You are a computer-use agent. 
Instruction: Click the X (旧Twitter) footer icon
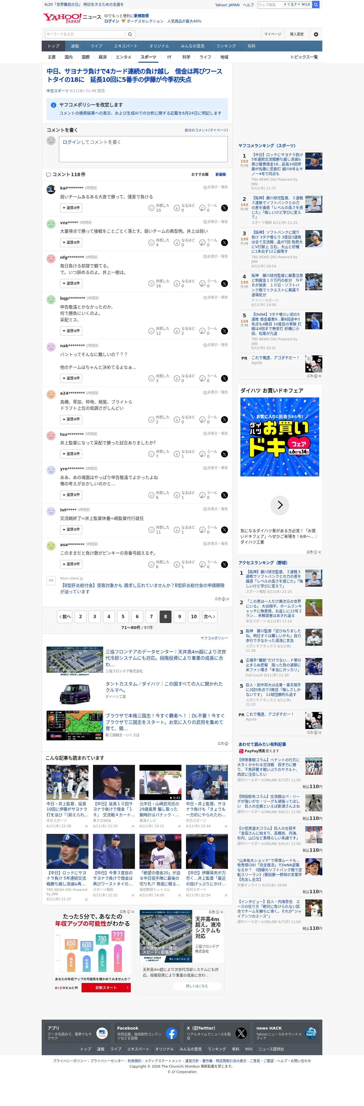click(x=241, y=1033)
